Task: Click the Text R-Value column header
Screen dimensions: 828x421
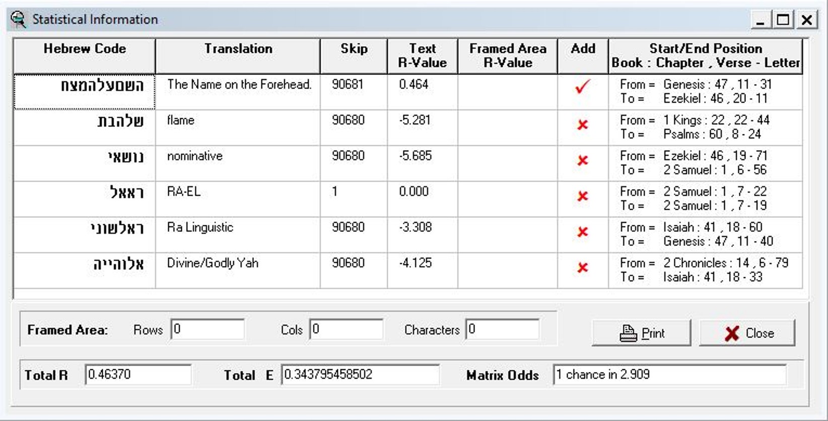Action: [423, 56]
